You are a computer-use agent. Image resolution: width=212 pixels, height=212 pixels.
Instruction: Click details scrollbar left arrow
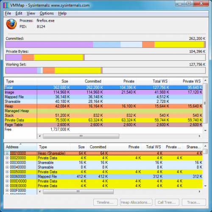click(40, 192)
